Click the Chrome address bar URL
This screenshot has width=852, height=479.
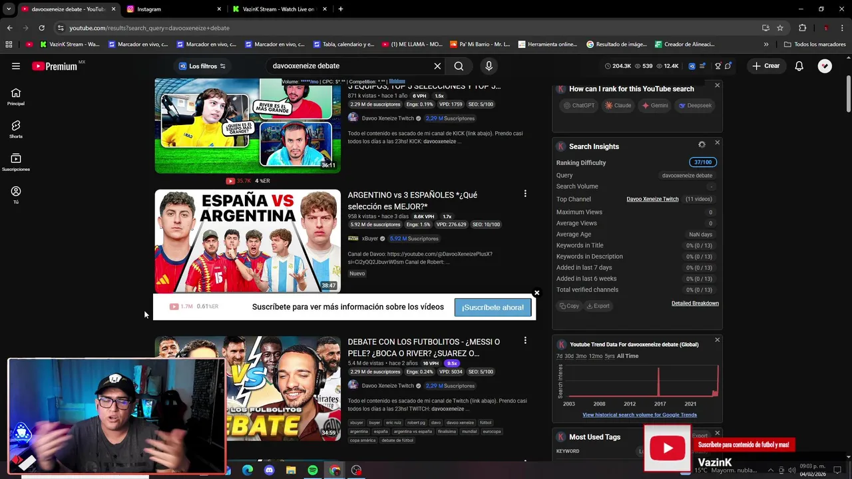pos(149,28)
